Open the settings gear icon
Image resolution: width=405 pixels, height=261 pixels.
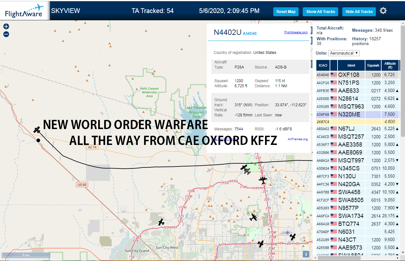(x=383, y=11)
